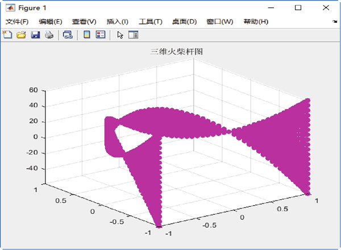Click the MATLAB logo in title bar

click(10, 8)
